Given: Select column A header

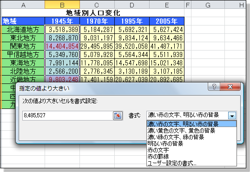Looking at the screenshot, I should (23, 5).
